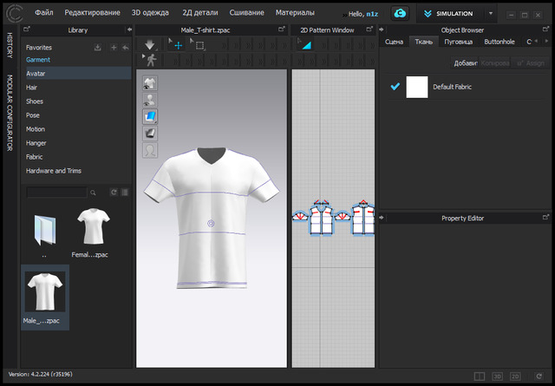The image size is (555, 386).
Task: Click the Library refresh icon near search
Action: [114, 192]
